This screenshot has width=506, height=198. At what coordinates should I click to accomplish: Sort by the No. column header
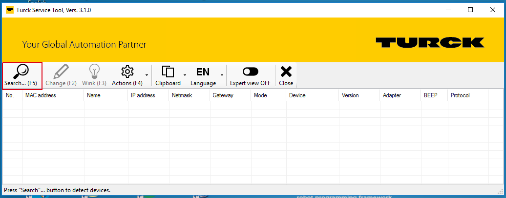13,95
